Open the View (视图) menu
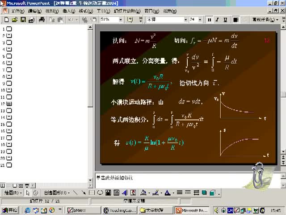286x215 pixels. 52,11
